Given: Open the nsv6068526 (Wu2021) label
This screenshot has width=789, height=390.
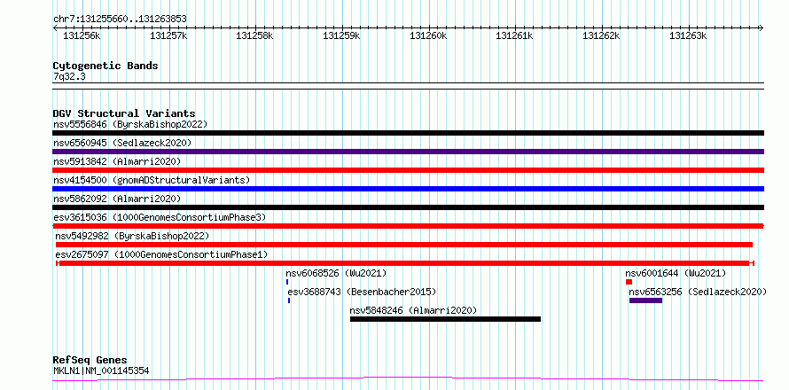Looking at the screenshot, I should point(336,273).
